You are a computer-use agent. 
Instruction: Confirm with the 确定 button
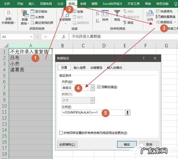click(127, 144)
